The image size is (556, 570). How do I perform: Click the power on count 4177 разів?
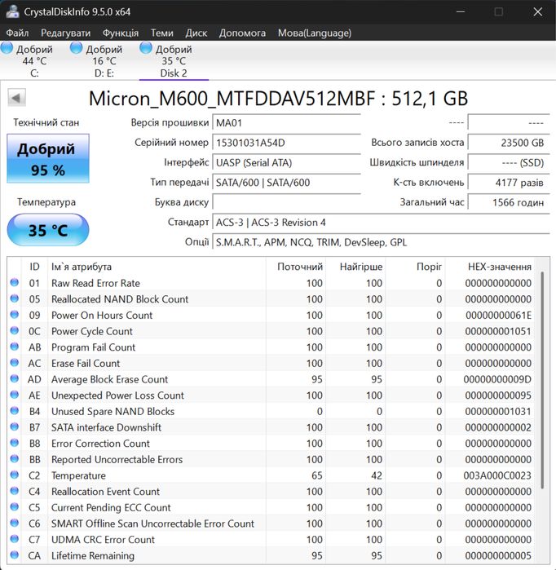tap(509, 183)
